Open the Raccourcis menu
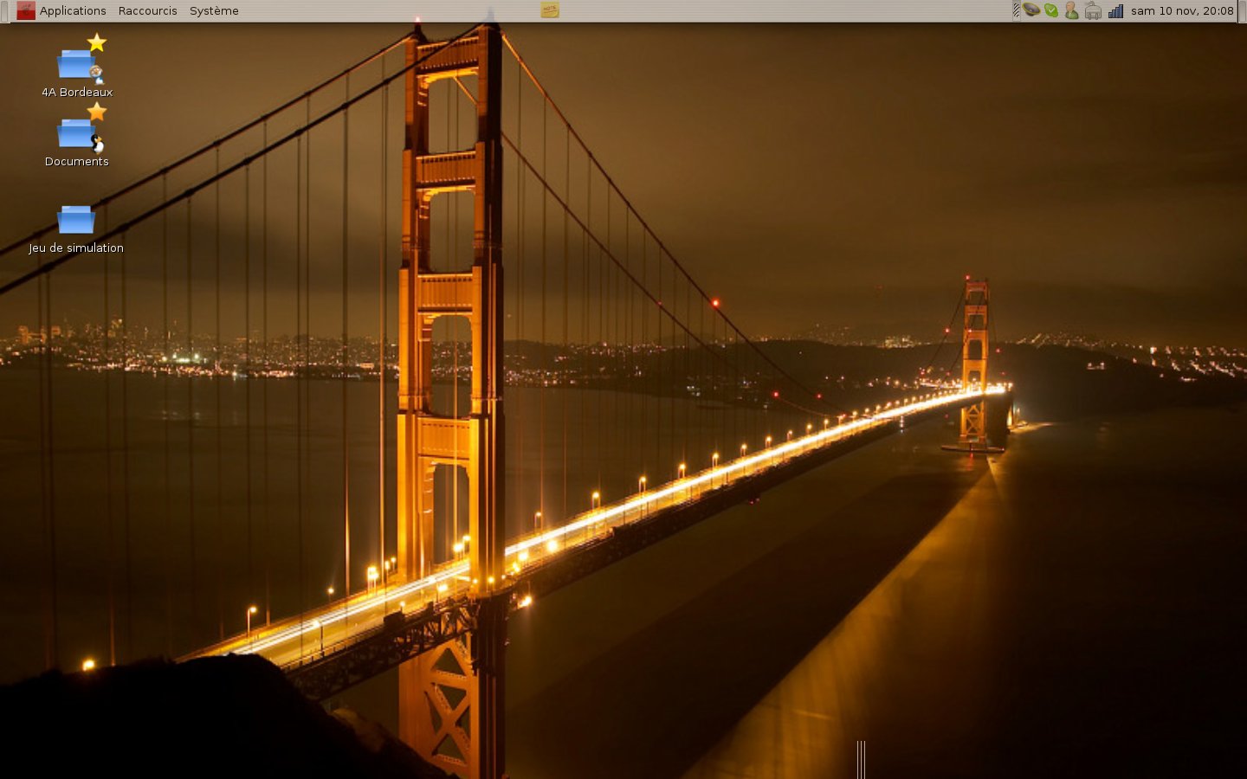The width and height of the screenshot is (1247, 779). 147,11
